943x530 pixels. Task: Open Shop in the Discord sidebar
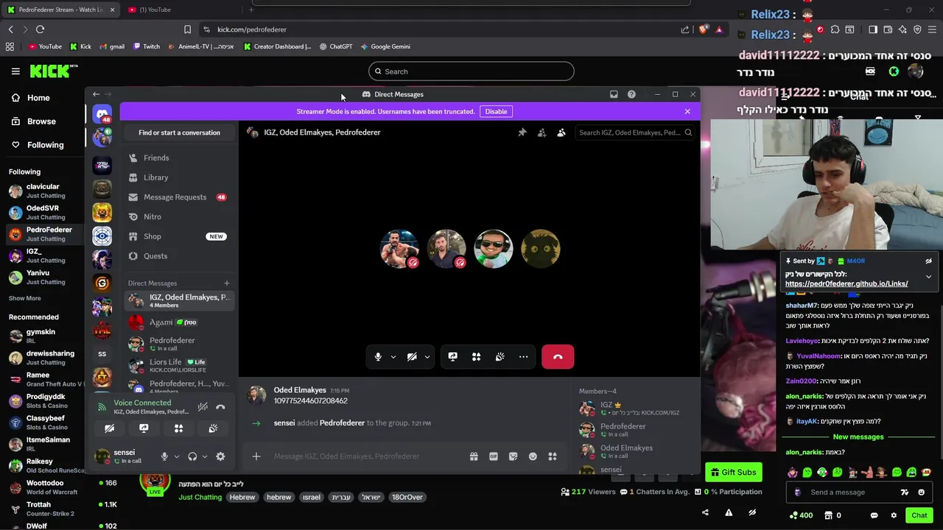(178, 236)
